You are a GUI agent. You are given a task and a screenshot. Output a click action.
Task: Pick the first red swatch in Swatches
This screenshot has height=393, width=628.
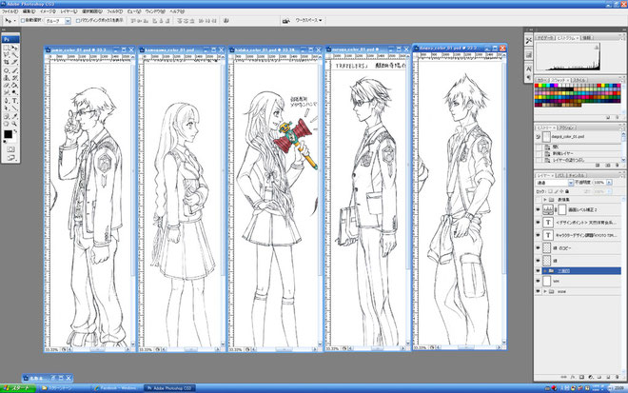(537, 86)
